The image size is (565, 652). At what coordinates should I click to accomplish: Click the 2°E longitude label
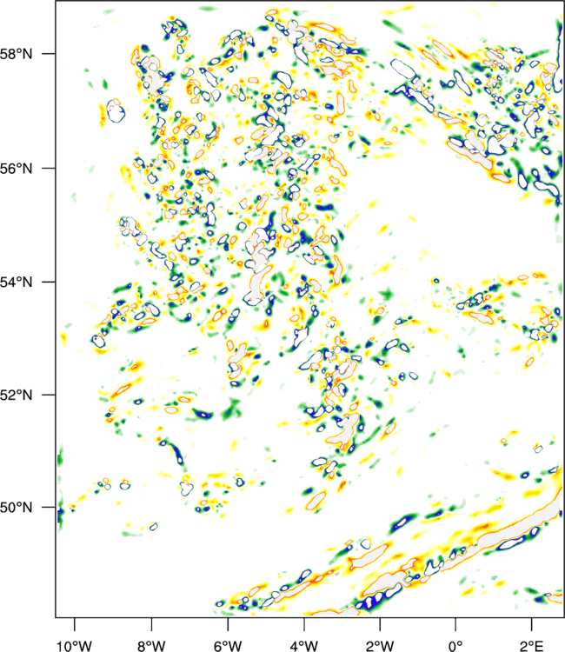[x=531, y=645]
